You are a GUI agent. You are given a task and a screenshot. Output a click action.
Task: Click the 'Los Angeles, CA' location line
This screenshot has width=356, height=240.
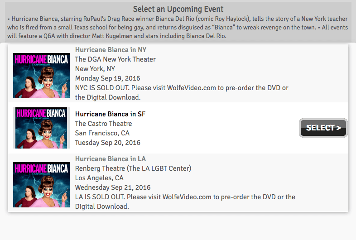(x=99, y=178)
